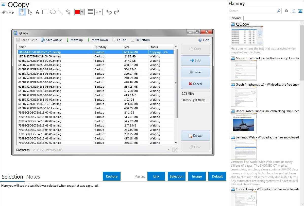Switch to the Selection tab
The width and height of the screenshot is (304, 206).
pyautogui.click(x=12, y=177)
